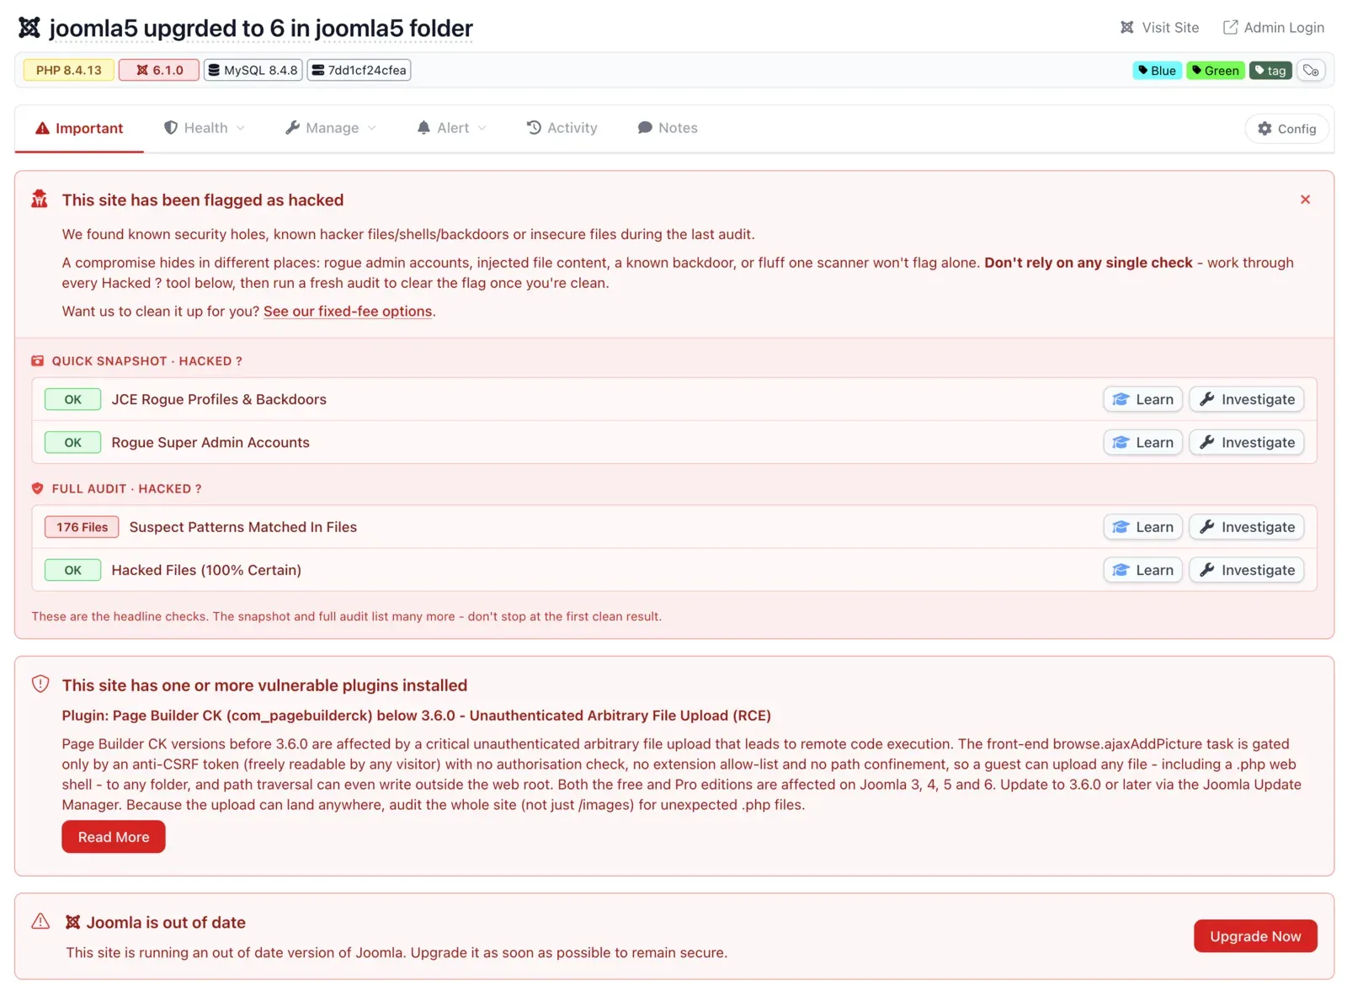The image size is (1347, 996).
Task: Click the Joomla icon beside 'Joomla is out of date'
Action: point(73,923)
